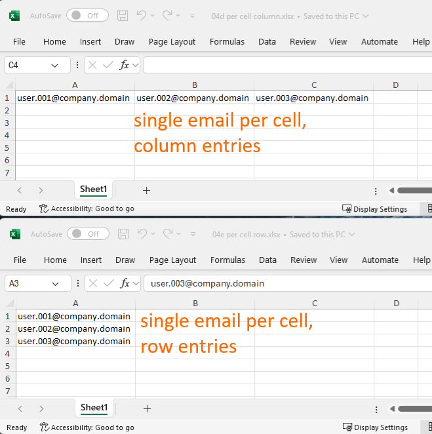Click the horizontal scrollbar thumb in the top window

coord(414,190)
